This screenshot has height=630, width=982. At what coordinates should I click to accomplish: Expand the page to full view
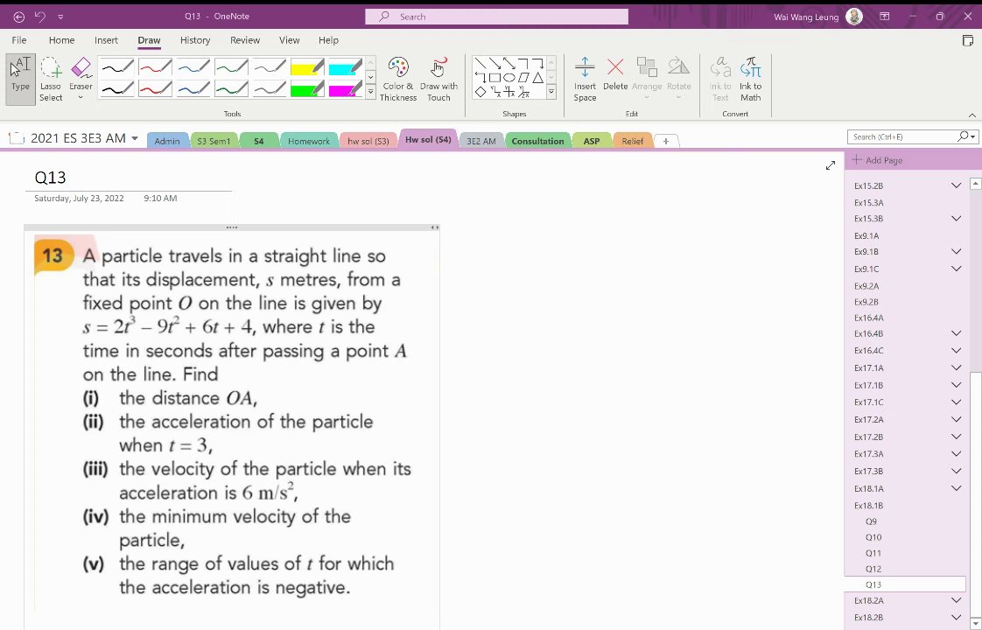pyautogui.click(x=831, y=165)
